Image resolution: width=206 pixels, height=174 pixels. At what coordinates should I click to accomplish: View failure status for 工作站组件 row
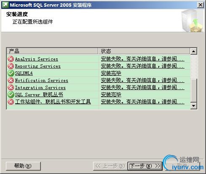[x=143, y=102]
